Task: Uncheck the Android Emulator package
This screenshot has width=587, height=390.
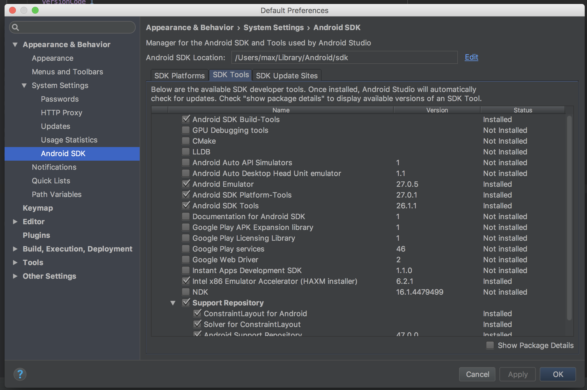Action: [186, 184]
